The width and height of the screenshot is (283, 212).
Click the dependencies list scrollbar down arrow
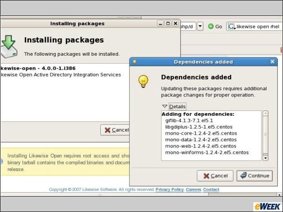265,158
